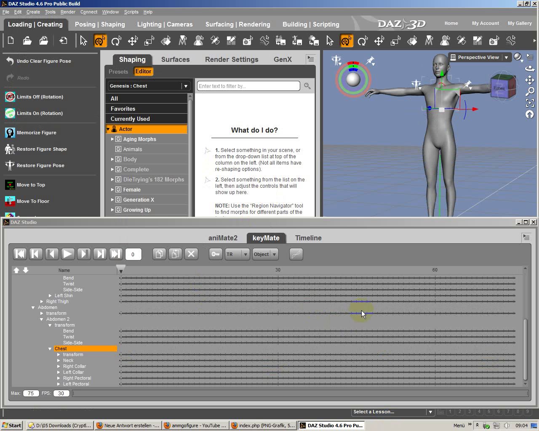The width and height of the screenshot is (539, 431).
Task: Click the timeline playhead marker at frame 0
Action: 121,269
